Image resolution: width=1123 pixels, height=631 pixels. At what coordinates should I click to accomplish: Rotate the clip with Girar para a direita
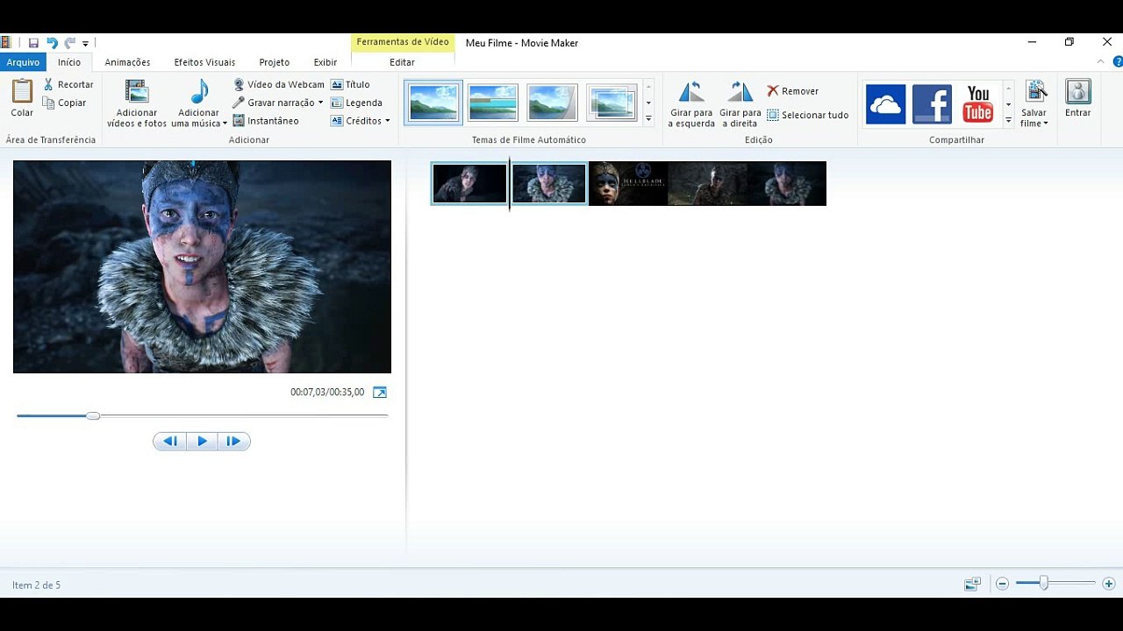pyautogui.click(x=740, y=103)
